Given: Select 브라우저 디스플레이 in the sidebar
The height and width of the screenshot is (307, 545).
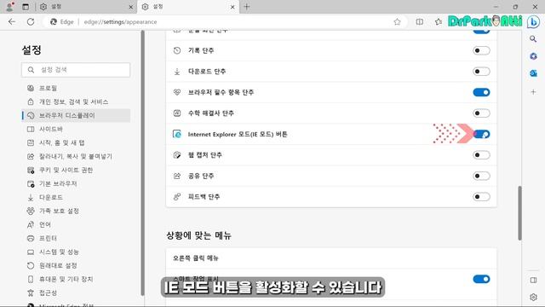Looking at the screenshot, I should pos(76,115).
